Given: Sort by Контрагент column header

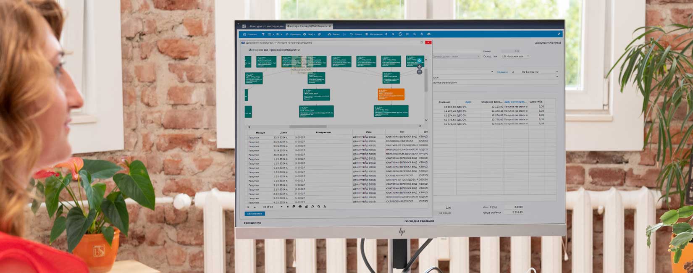Looking at the screenshot, I should click(323, 132).
